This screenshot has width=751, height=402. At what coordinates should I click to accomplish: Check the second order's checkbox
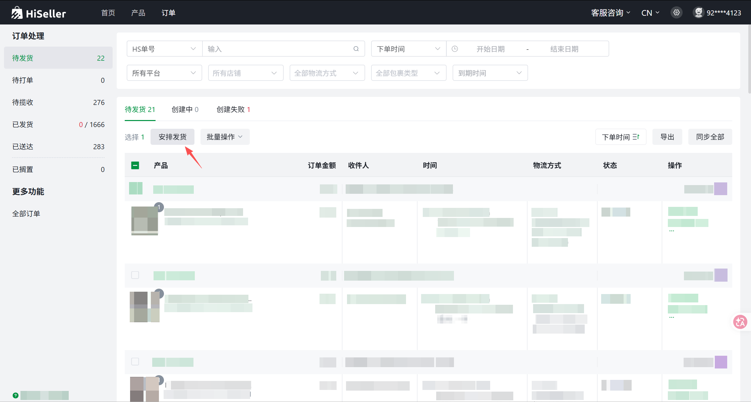pyautogui.click(x=135, y=275)
